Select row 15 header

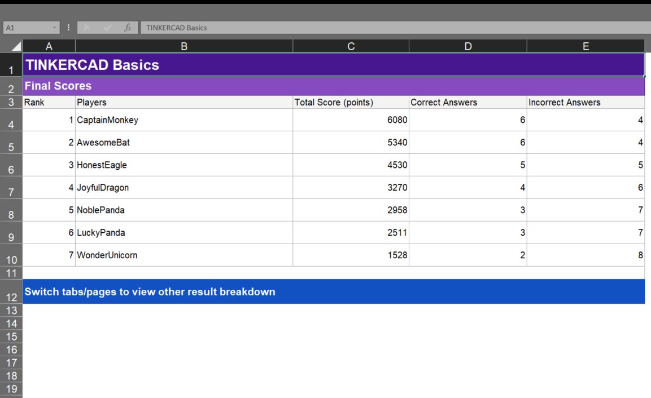coord(11,337)
